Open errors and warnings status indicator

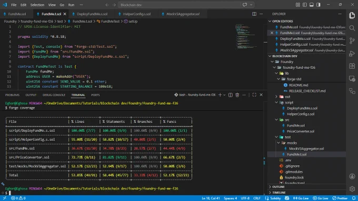(x=18, y=198)
